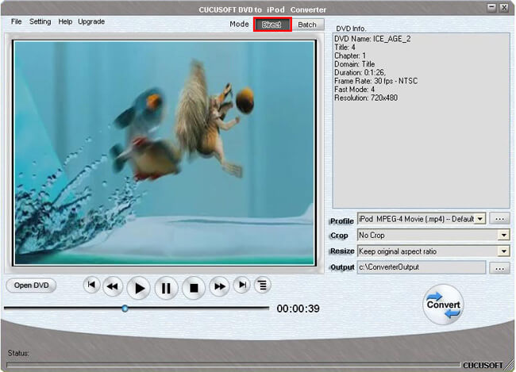Screen dimensions: 516x372
Task: Open the Setting menu
Action: (x=40, y=21)
